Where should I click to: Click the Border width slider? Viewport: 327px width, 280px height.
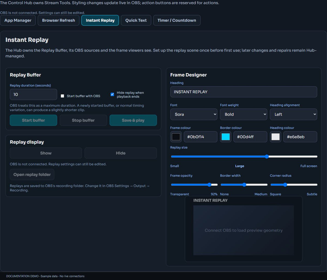coord(244,185)
